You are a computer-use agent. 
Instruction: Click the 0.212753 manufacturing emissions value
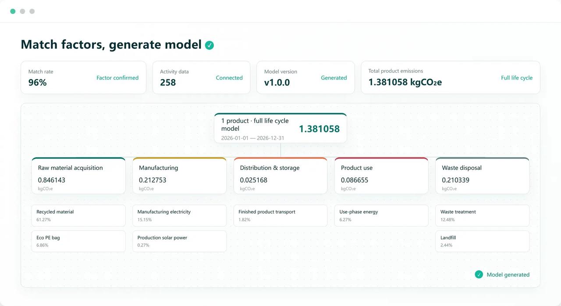(x=153, y=180)
